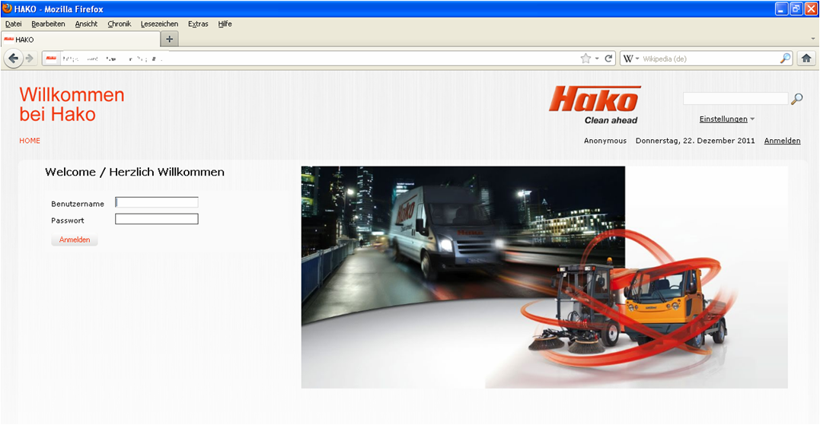This screenshot has height=425, width=820.
Task: Open the Extras menu
Action: point(198,24)
